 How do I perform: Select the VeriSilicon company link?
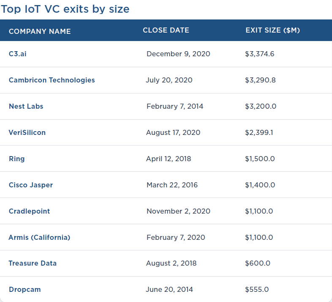27,132
